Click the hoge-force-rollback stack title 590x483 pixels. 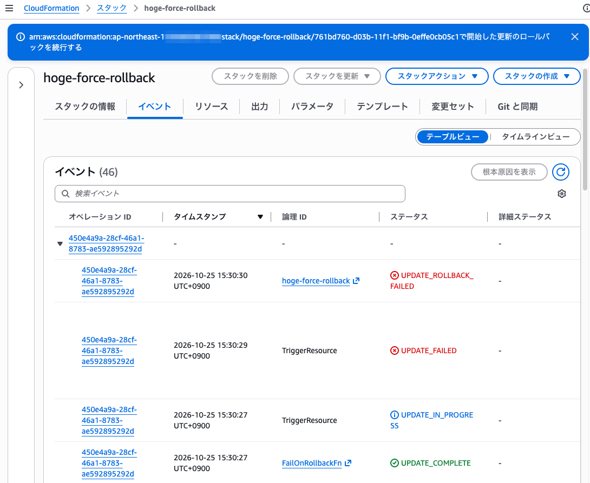click(x=100, y=78)
